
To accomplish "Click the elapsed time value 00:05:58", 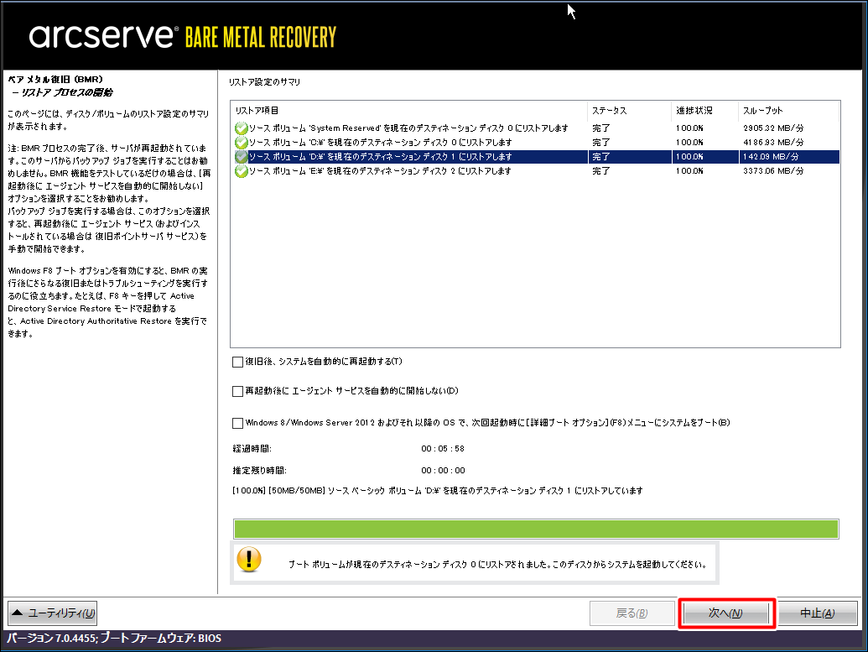I will (442, 449).
